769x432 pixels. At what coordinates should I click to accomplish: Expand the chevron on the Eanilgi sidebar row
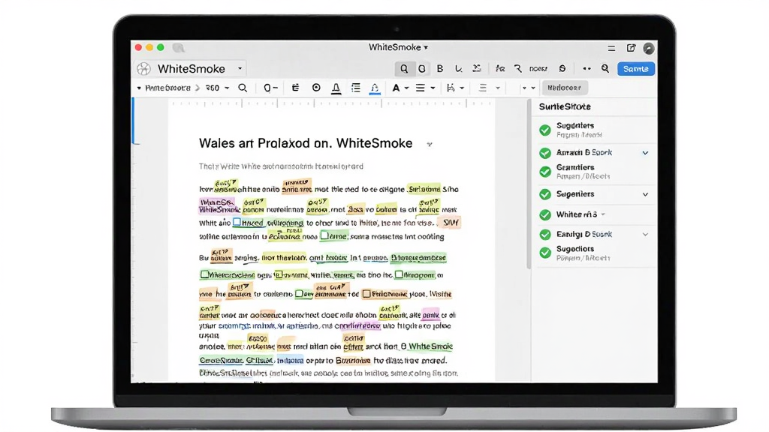(645, 235)
